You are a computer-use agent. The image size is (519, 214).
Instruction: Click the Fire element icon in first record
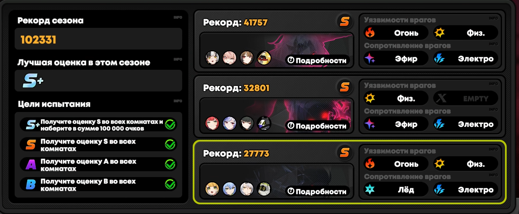(370, 33)
